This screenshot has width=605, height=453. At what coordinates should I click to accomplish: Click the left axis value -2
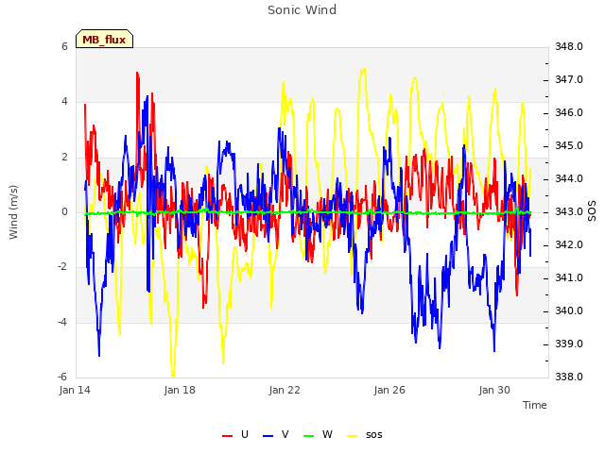coord(62,266)
